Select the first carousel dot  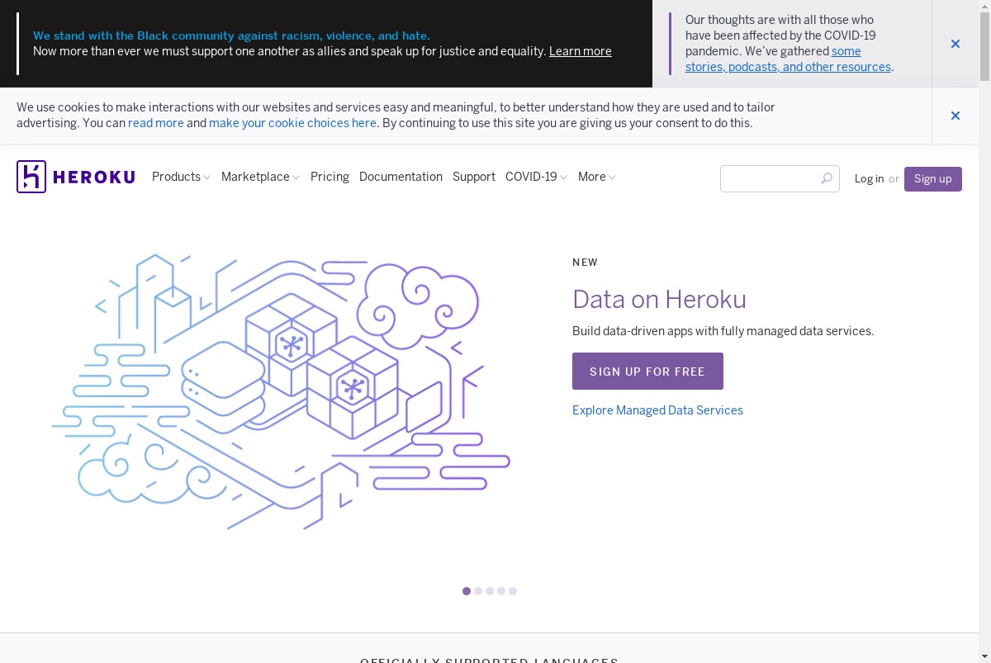point(467,591)
